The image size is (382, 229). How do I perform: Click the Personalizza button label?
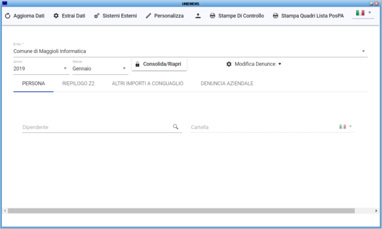click(x=169, y=16)
